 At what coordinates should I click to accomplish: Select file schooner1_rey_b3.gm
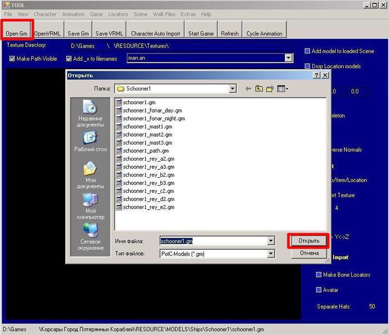(x=145, y=183)
